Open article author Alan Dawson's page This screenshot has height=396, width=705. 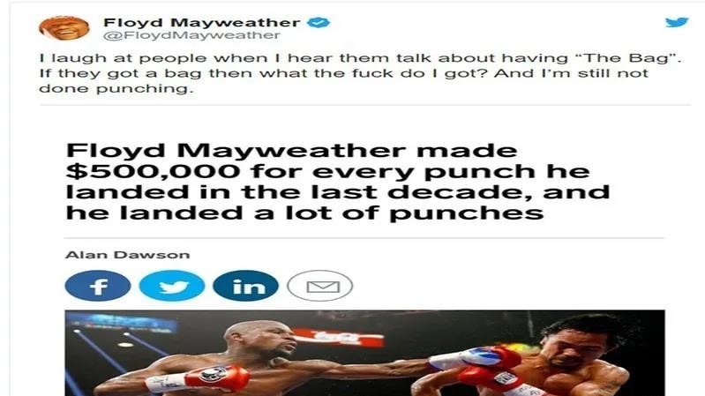(128, 255)
